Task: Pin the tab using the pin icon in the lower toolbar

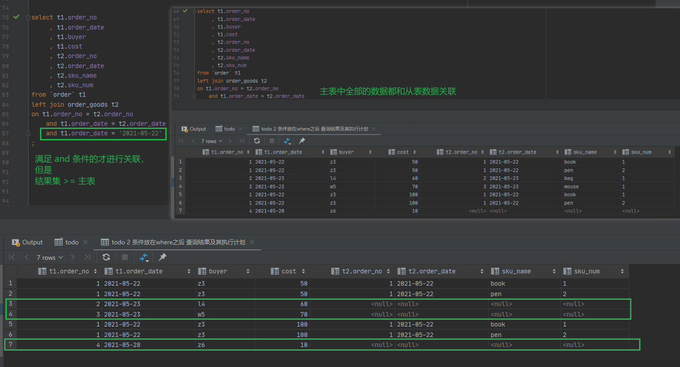Action: (x=162, y=257)
